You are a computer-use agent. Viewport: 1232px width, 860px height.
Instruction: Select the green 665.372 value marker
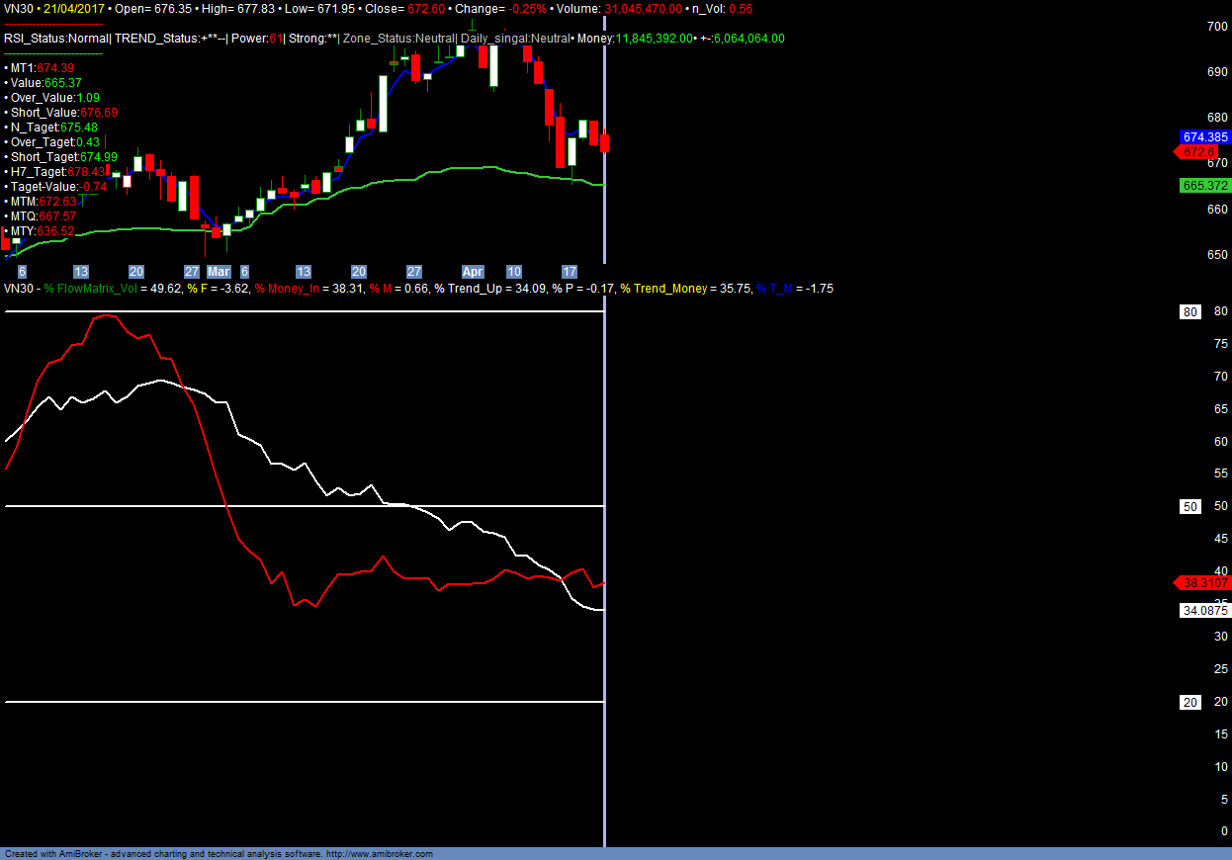pos(1204,186)
